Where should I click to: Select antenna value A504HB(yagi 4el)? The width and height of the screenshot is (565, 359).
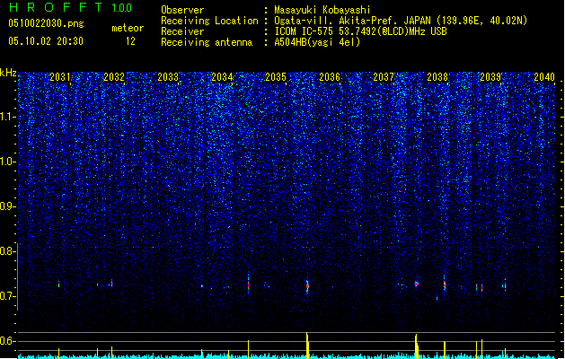(317, 42)
